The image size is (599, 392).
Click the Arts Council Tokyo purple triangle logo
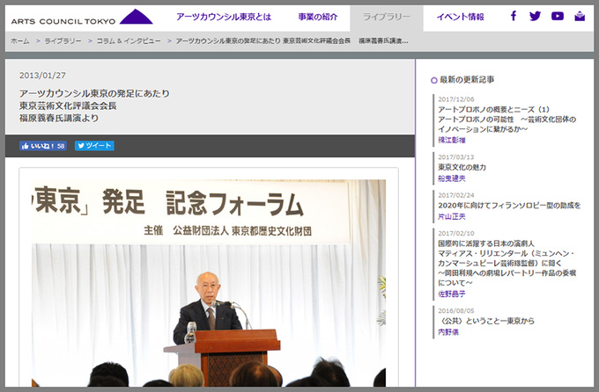pos(136,16)
